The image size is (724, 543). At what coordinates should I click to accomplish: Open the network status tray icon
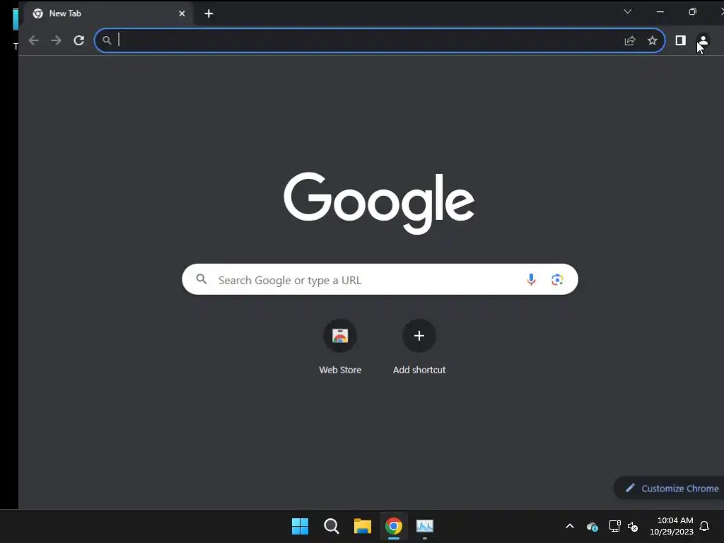coord(614,526)
